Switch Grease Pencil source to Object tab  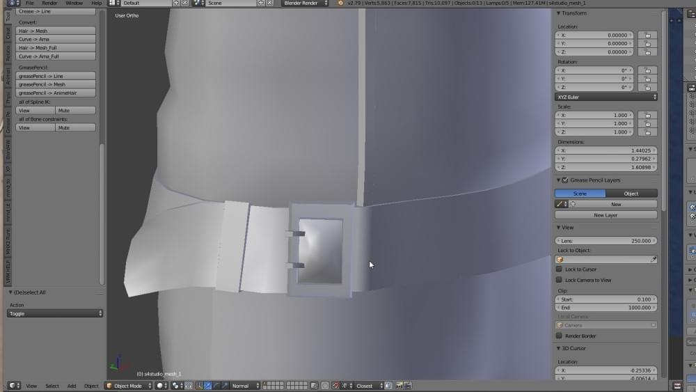(631, 194)
